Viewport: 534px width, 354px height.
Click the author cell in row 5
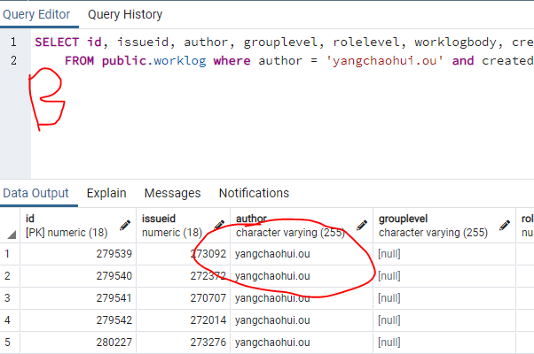(x=302, y=342)
